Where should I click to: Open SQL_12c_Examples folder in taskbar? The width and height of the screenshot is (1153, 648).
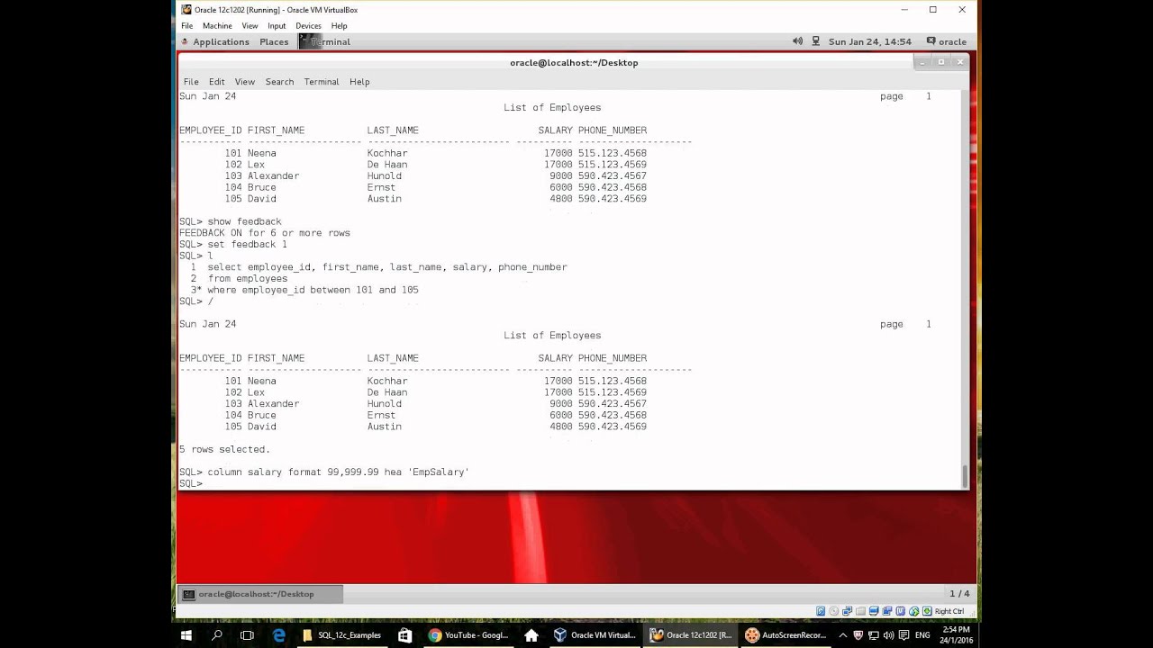tap(342, 635)
